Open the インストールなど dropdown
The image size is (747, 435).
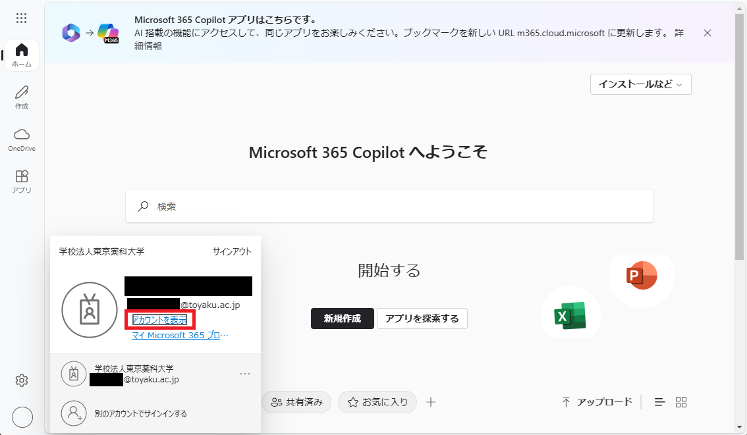tap(640, 84)
